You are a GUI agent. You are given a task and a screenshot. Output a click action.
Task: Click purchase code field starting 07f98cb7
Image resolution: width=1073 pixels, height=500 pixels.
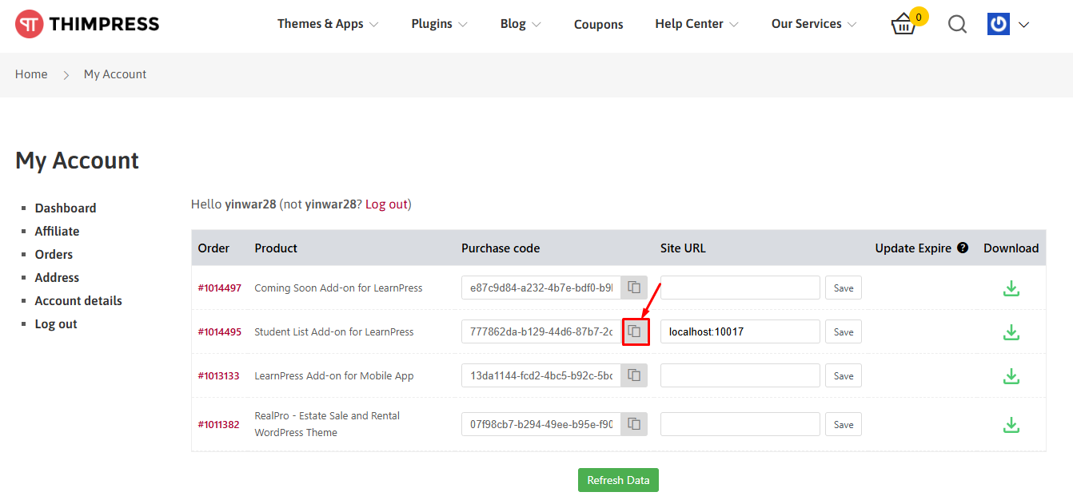541,424
